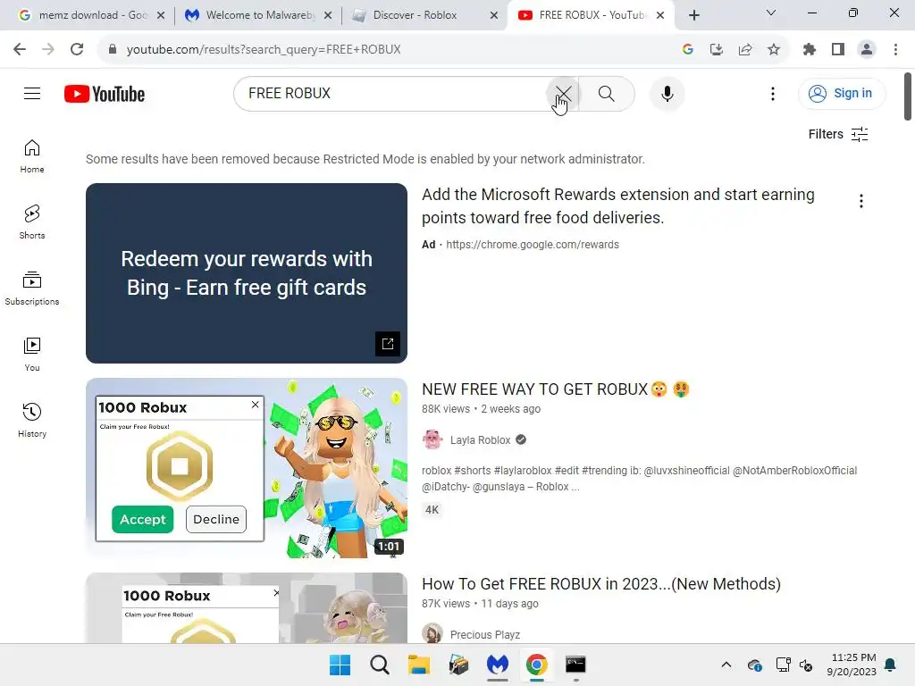
Task: Open the notification bell in taskbar
Action: pos(891,665)
